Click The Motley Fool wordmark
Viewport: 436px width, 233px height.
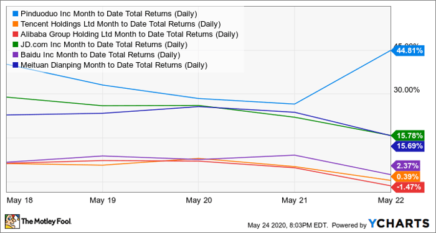47,221
